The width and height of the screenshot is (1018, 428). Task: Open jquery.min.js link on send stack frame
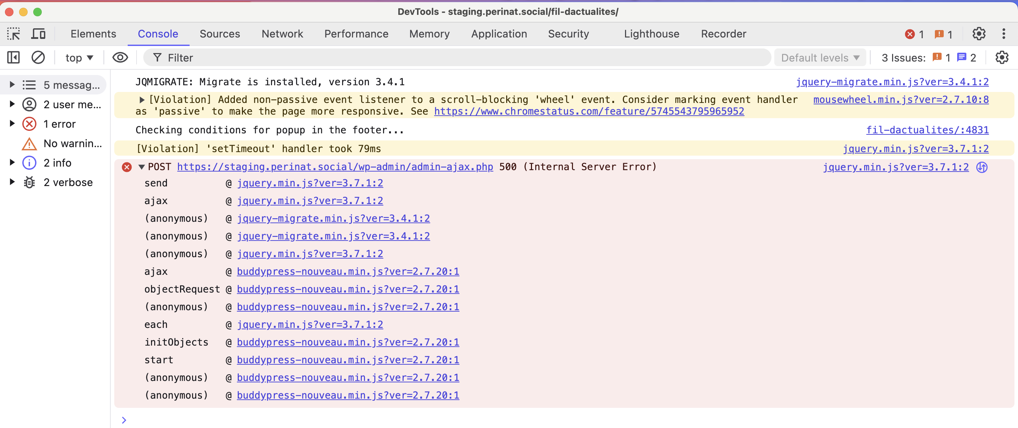pos(310,183)
